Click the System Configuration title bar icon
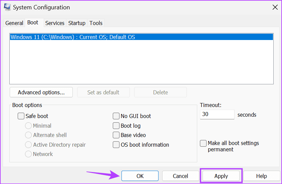Screen dimensions: 282x184 [x=7, y=7]
